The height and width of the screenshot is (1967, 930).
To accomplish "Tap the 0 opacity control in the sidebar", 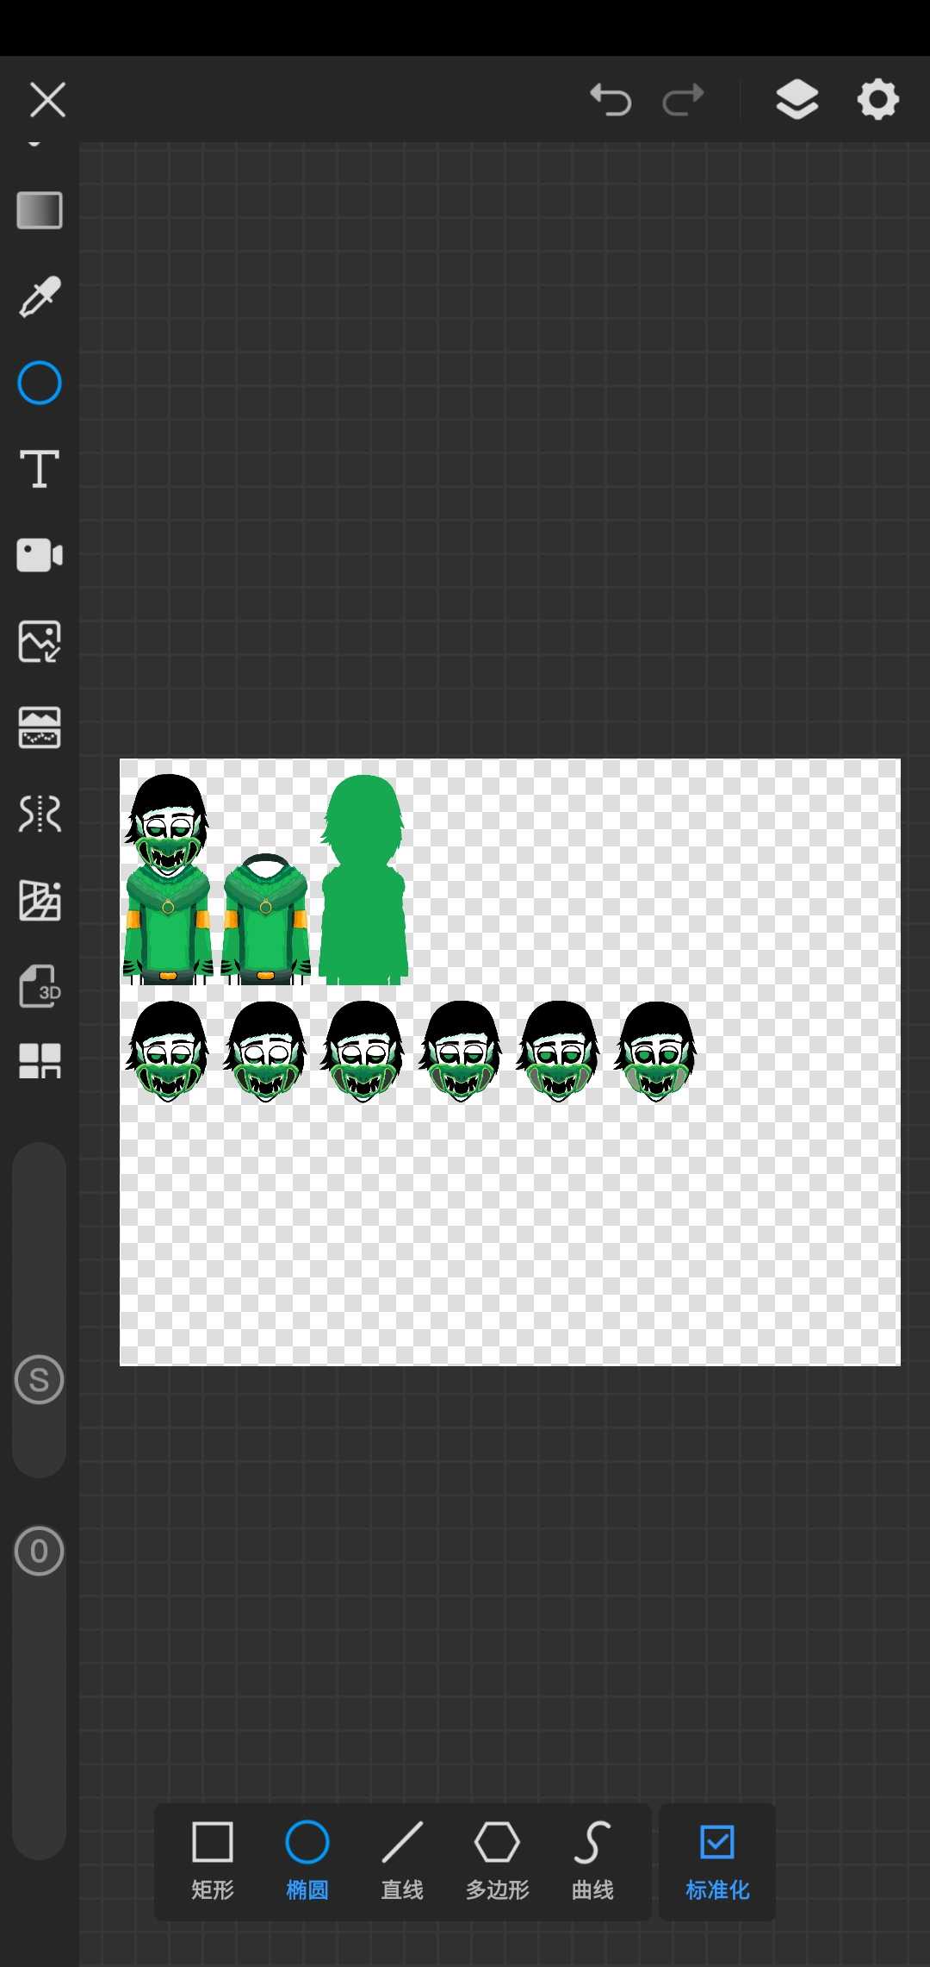I will tap(40, 1552).
